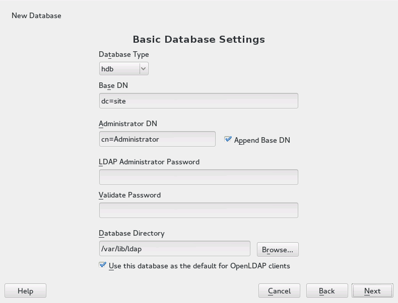Click the /var/lib/ldap directory field
The image size is (398, 303).
pyautogui.click(x=174, y=248)
